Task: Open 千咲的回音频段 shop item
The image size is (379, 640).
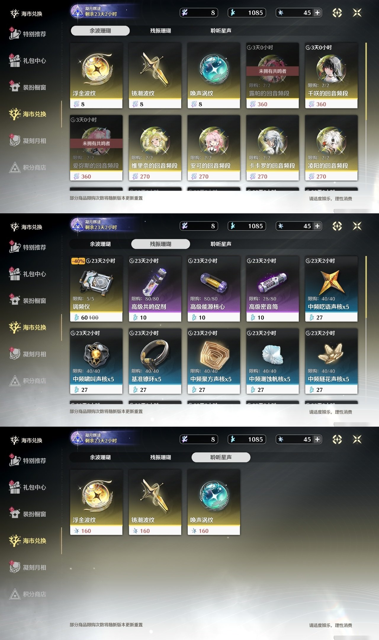Action: pyautogui.click(x=331, y=76)
